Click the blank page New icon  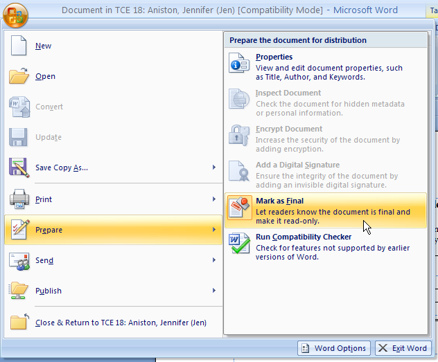19,46
